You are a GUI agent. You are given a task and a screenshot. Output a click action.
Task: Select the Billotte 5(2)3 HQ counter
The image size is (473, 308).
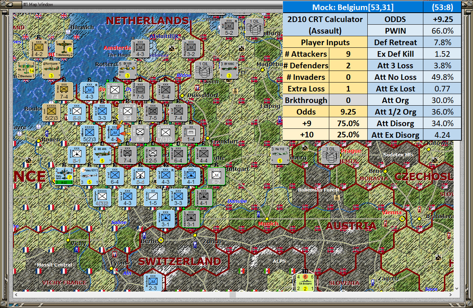tap(90, 134)
